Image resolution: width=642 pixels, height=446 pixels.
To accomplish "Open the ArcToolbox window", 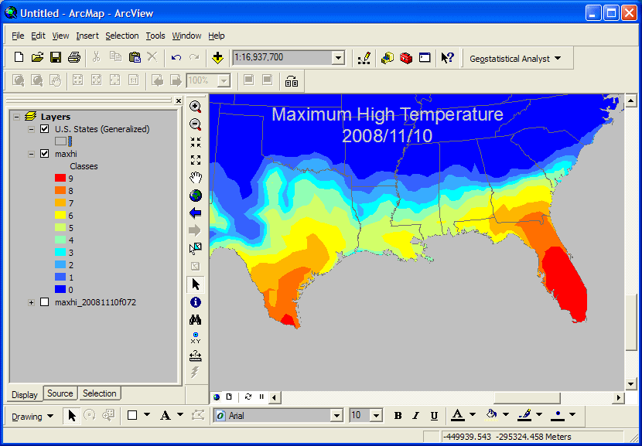I will point(406,58).
